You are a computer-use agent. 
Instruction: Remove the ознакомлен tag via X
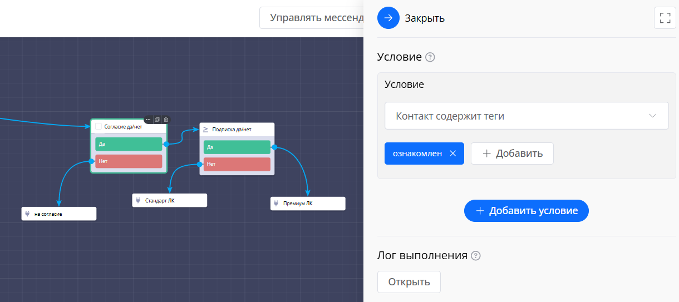[452, 154]
